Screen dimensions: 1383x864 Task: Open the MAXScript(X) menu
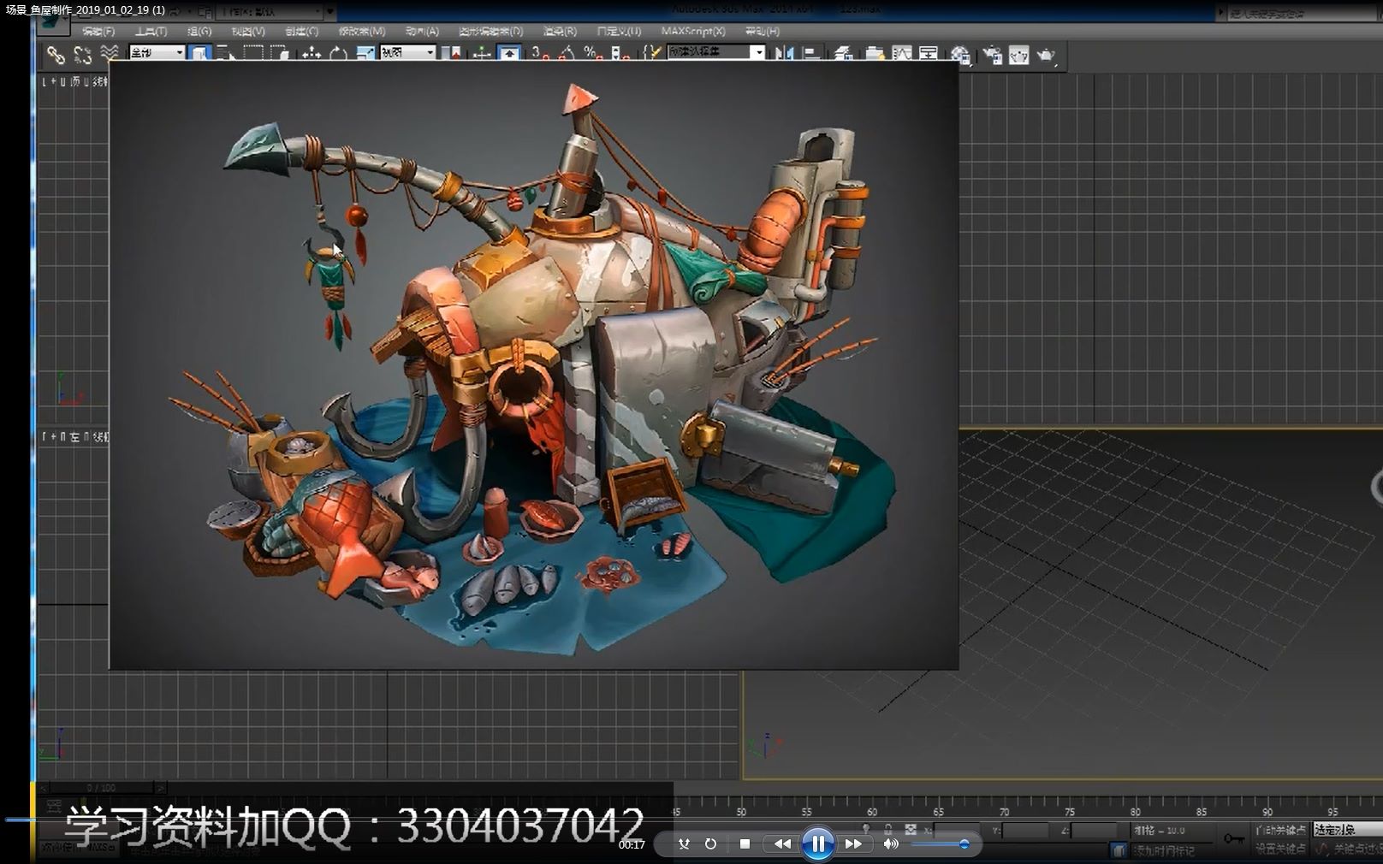tap(693, 31)
